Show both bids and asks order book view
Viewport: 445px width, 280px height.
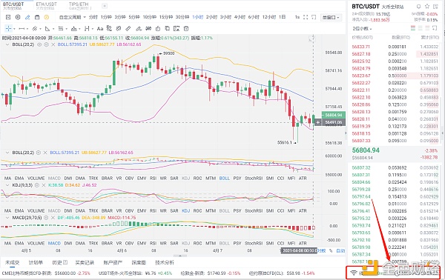[413, 28]
